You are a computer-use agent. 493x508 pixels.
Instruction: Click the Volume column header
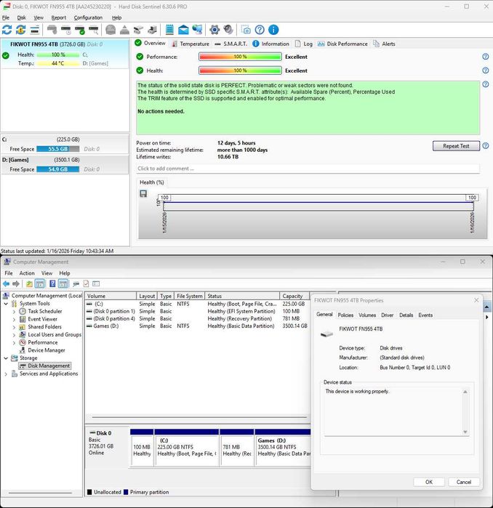coord(111,296)
